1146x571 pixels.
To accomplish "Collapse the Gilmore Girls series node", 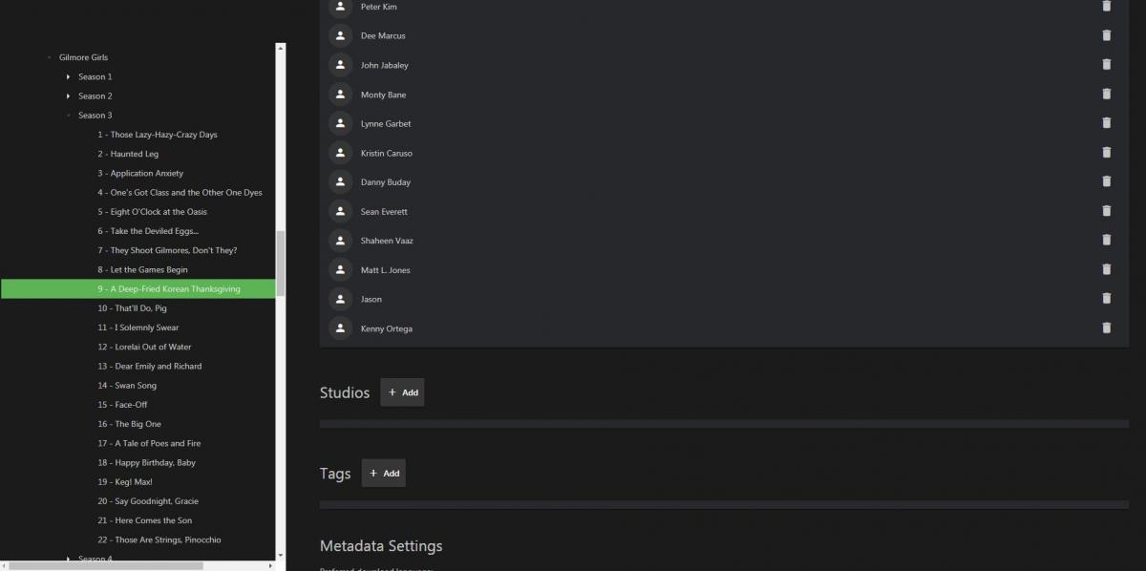I will coord(50,57).
